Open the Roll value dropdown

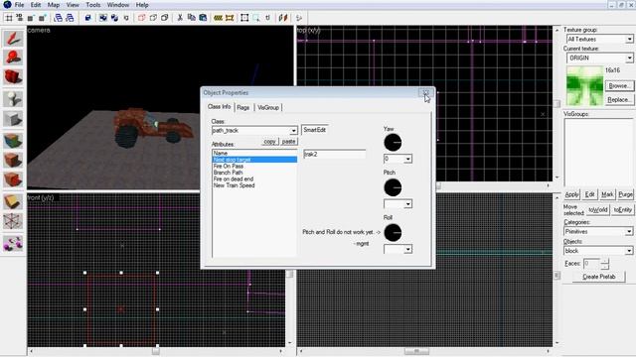[408, 249]
